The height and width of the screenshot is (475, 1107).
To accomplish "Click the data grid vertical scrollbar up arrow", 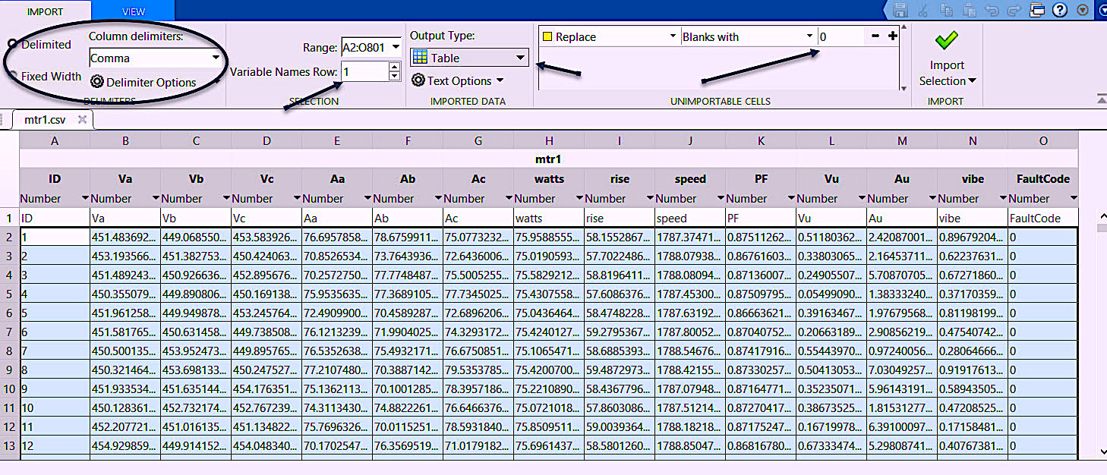I will coord(1102,218).
